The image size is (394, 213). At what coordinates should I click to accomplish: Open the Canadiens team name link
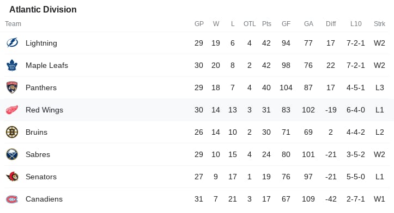pos(44,199)
